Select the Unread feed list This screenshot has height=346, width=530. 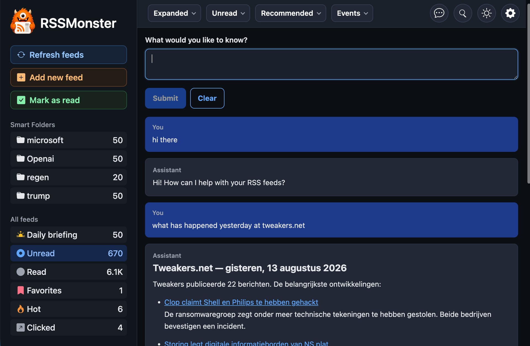point(68,253)
